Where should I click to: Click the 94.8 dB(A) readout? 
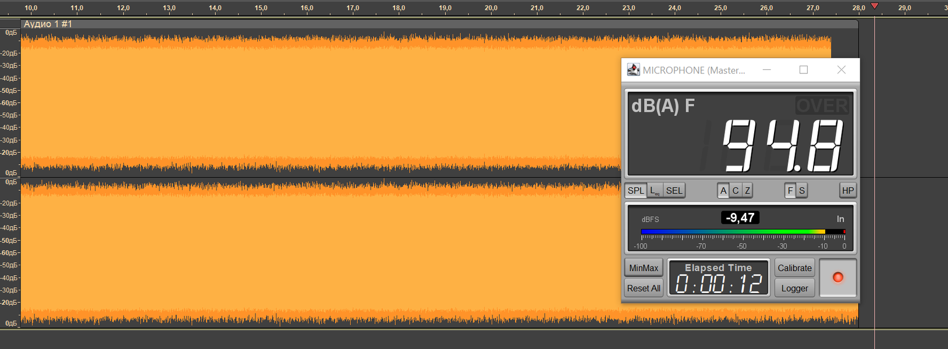(x=782, y=145)
